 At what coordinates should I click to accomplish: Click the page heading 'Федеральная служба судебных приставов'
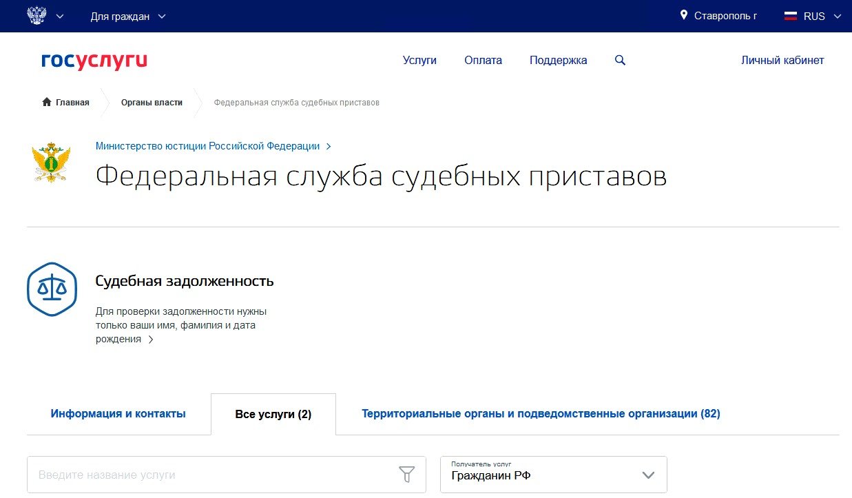pyautogui.click(x=381, y=176)
